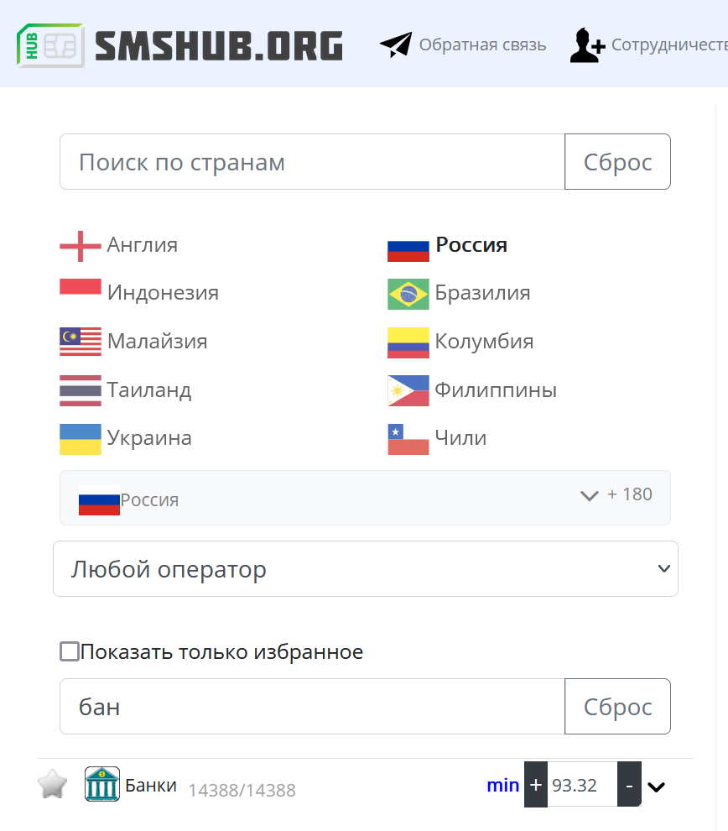Focus the Поиск по странам input field
Viewport: 728px width, 831px height.
312,162
